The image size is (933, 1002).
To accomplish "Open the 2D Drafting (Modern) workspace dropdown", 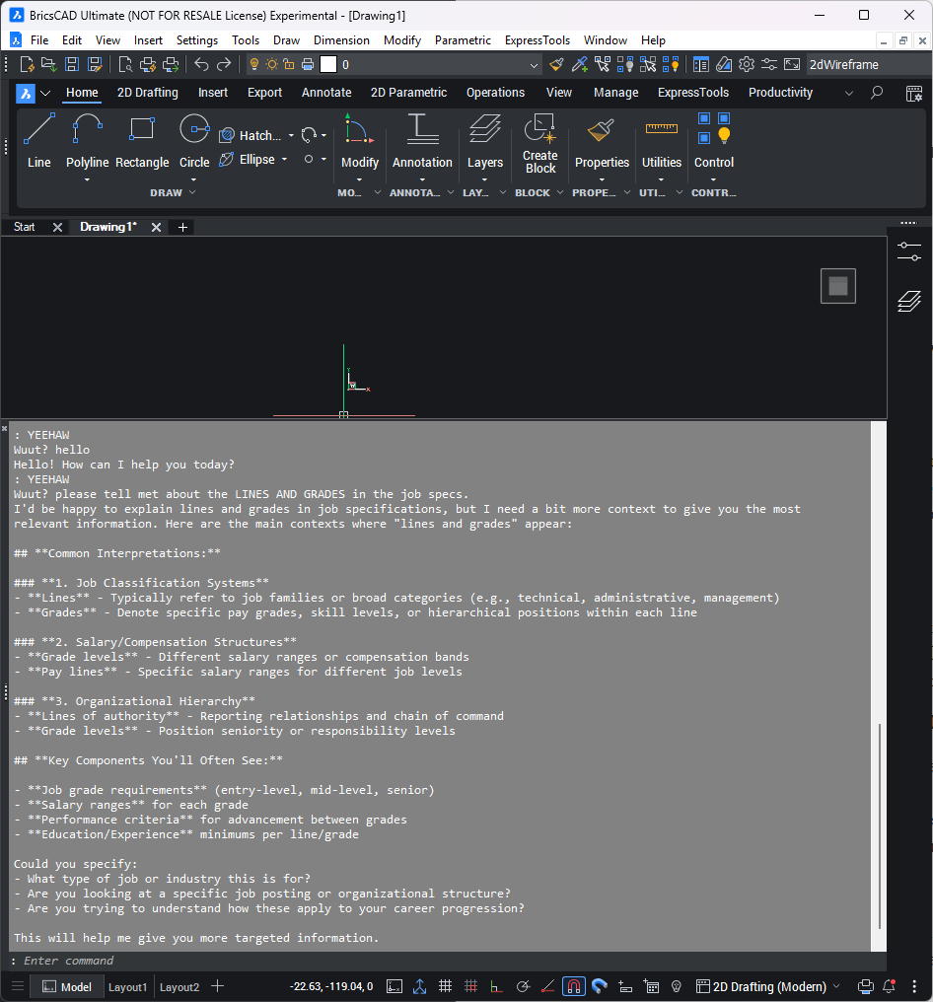I will click(769, 986).
